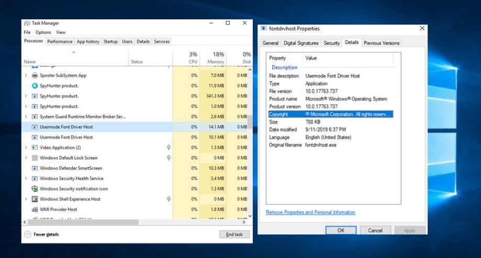Sort processes by the CPU column
The height and width of the screenshot is (258, 481).
click(x=186, y=58)
